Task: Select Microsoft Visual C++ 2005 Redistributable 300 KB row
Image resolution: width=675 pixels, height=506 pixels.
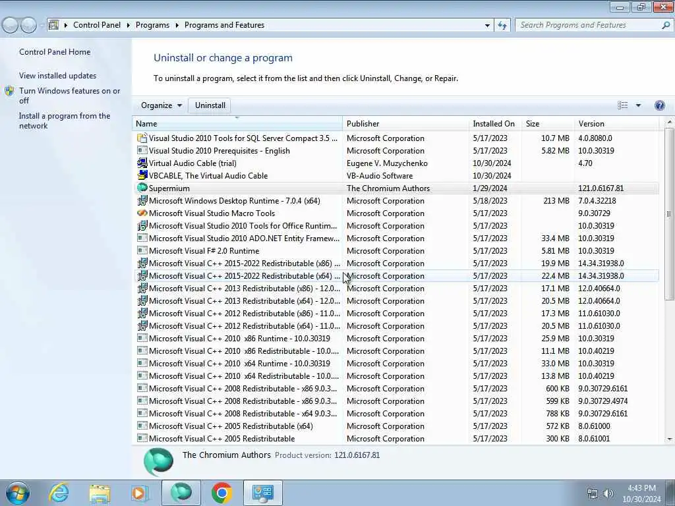Action: coord(396,438)
